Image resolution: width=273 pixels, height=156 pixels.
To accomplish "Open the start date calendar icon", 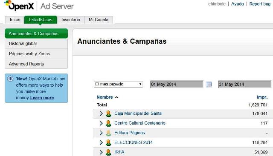I will [x=209, y=84].
